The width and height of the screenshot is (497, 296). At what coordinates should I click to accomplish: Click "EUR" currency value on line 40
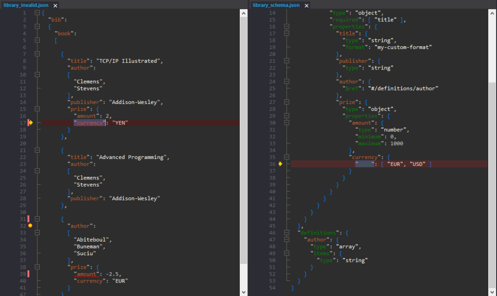click(120, 281)
